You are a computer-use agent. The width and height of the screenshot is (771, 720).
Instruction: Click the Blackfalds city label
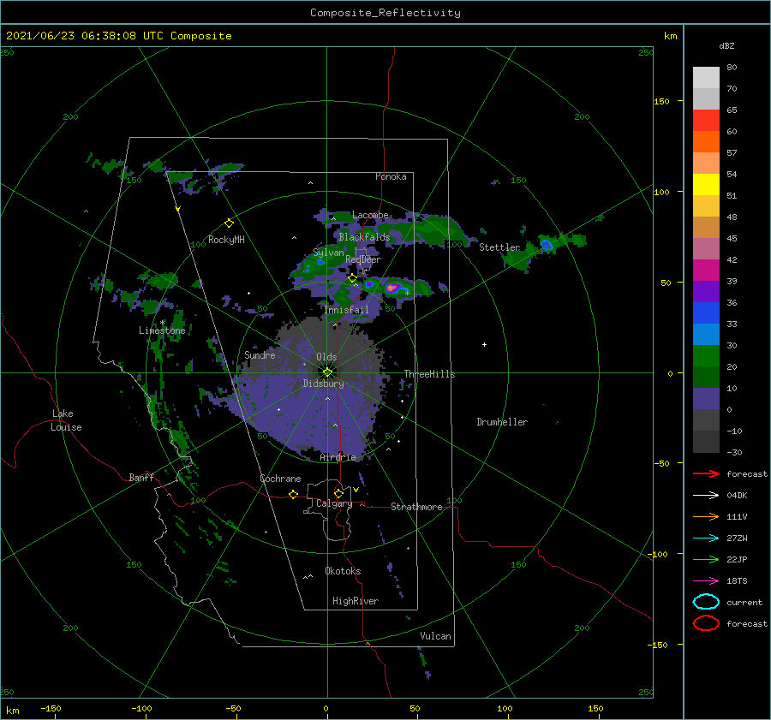tap(364, 237)
